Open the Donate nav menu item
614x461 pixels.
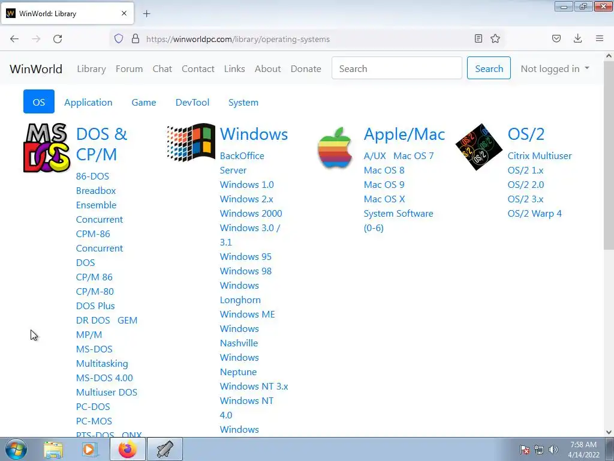(306, 68)
